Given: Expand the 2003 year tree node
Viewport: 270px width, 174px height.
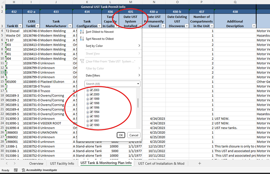Looking at the screenshot, I should [88, 90].
